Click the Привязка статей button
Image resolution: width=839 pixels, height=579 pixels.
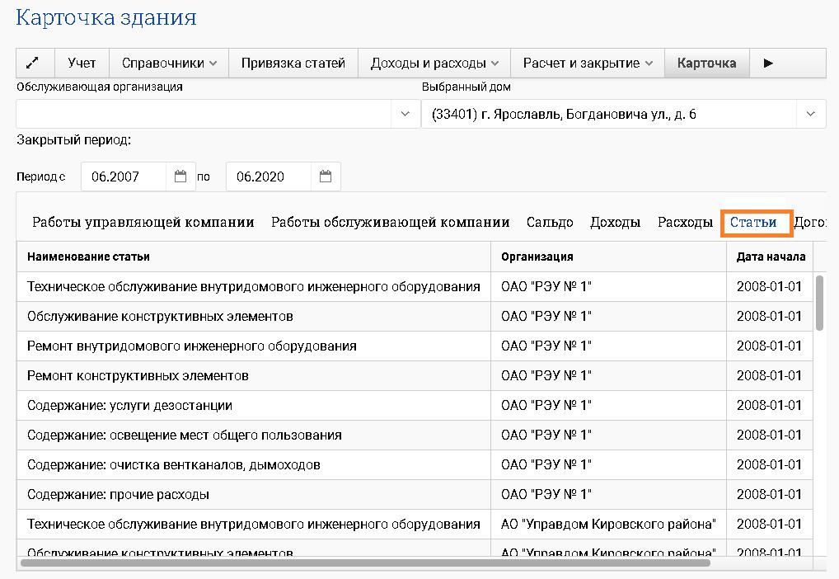(293, 64)
